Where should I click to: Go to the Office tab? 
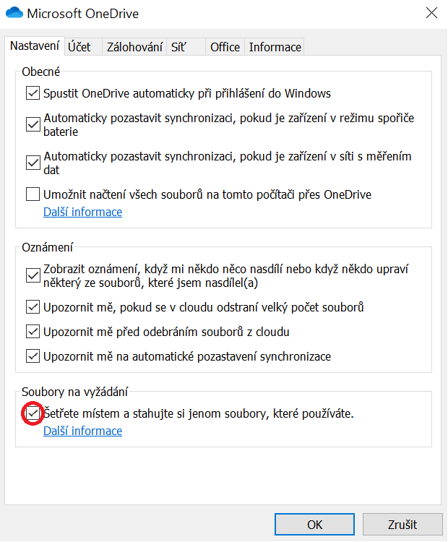point(225,47)
